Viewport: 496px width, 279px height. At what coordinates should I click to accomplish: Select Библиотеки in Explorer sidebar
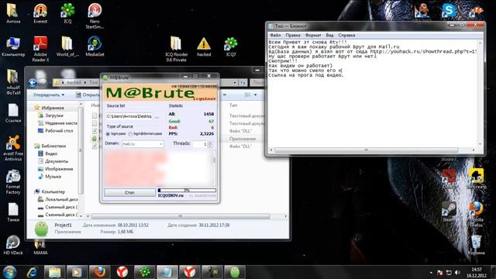click(53, 146)
